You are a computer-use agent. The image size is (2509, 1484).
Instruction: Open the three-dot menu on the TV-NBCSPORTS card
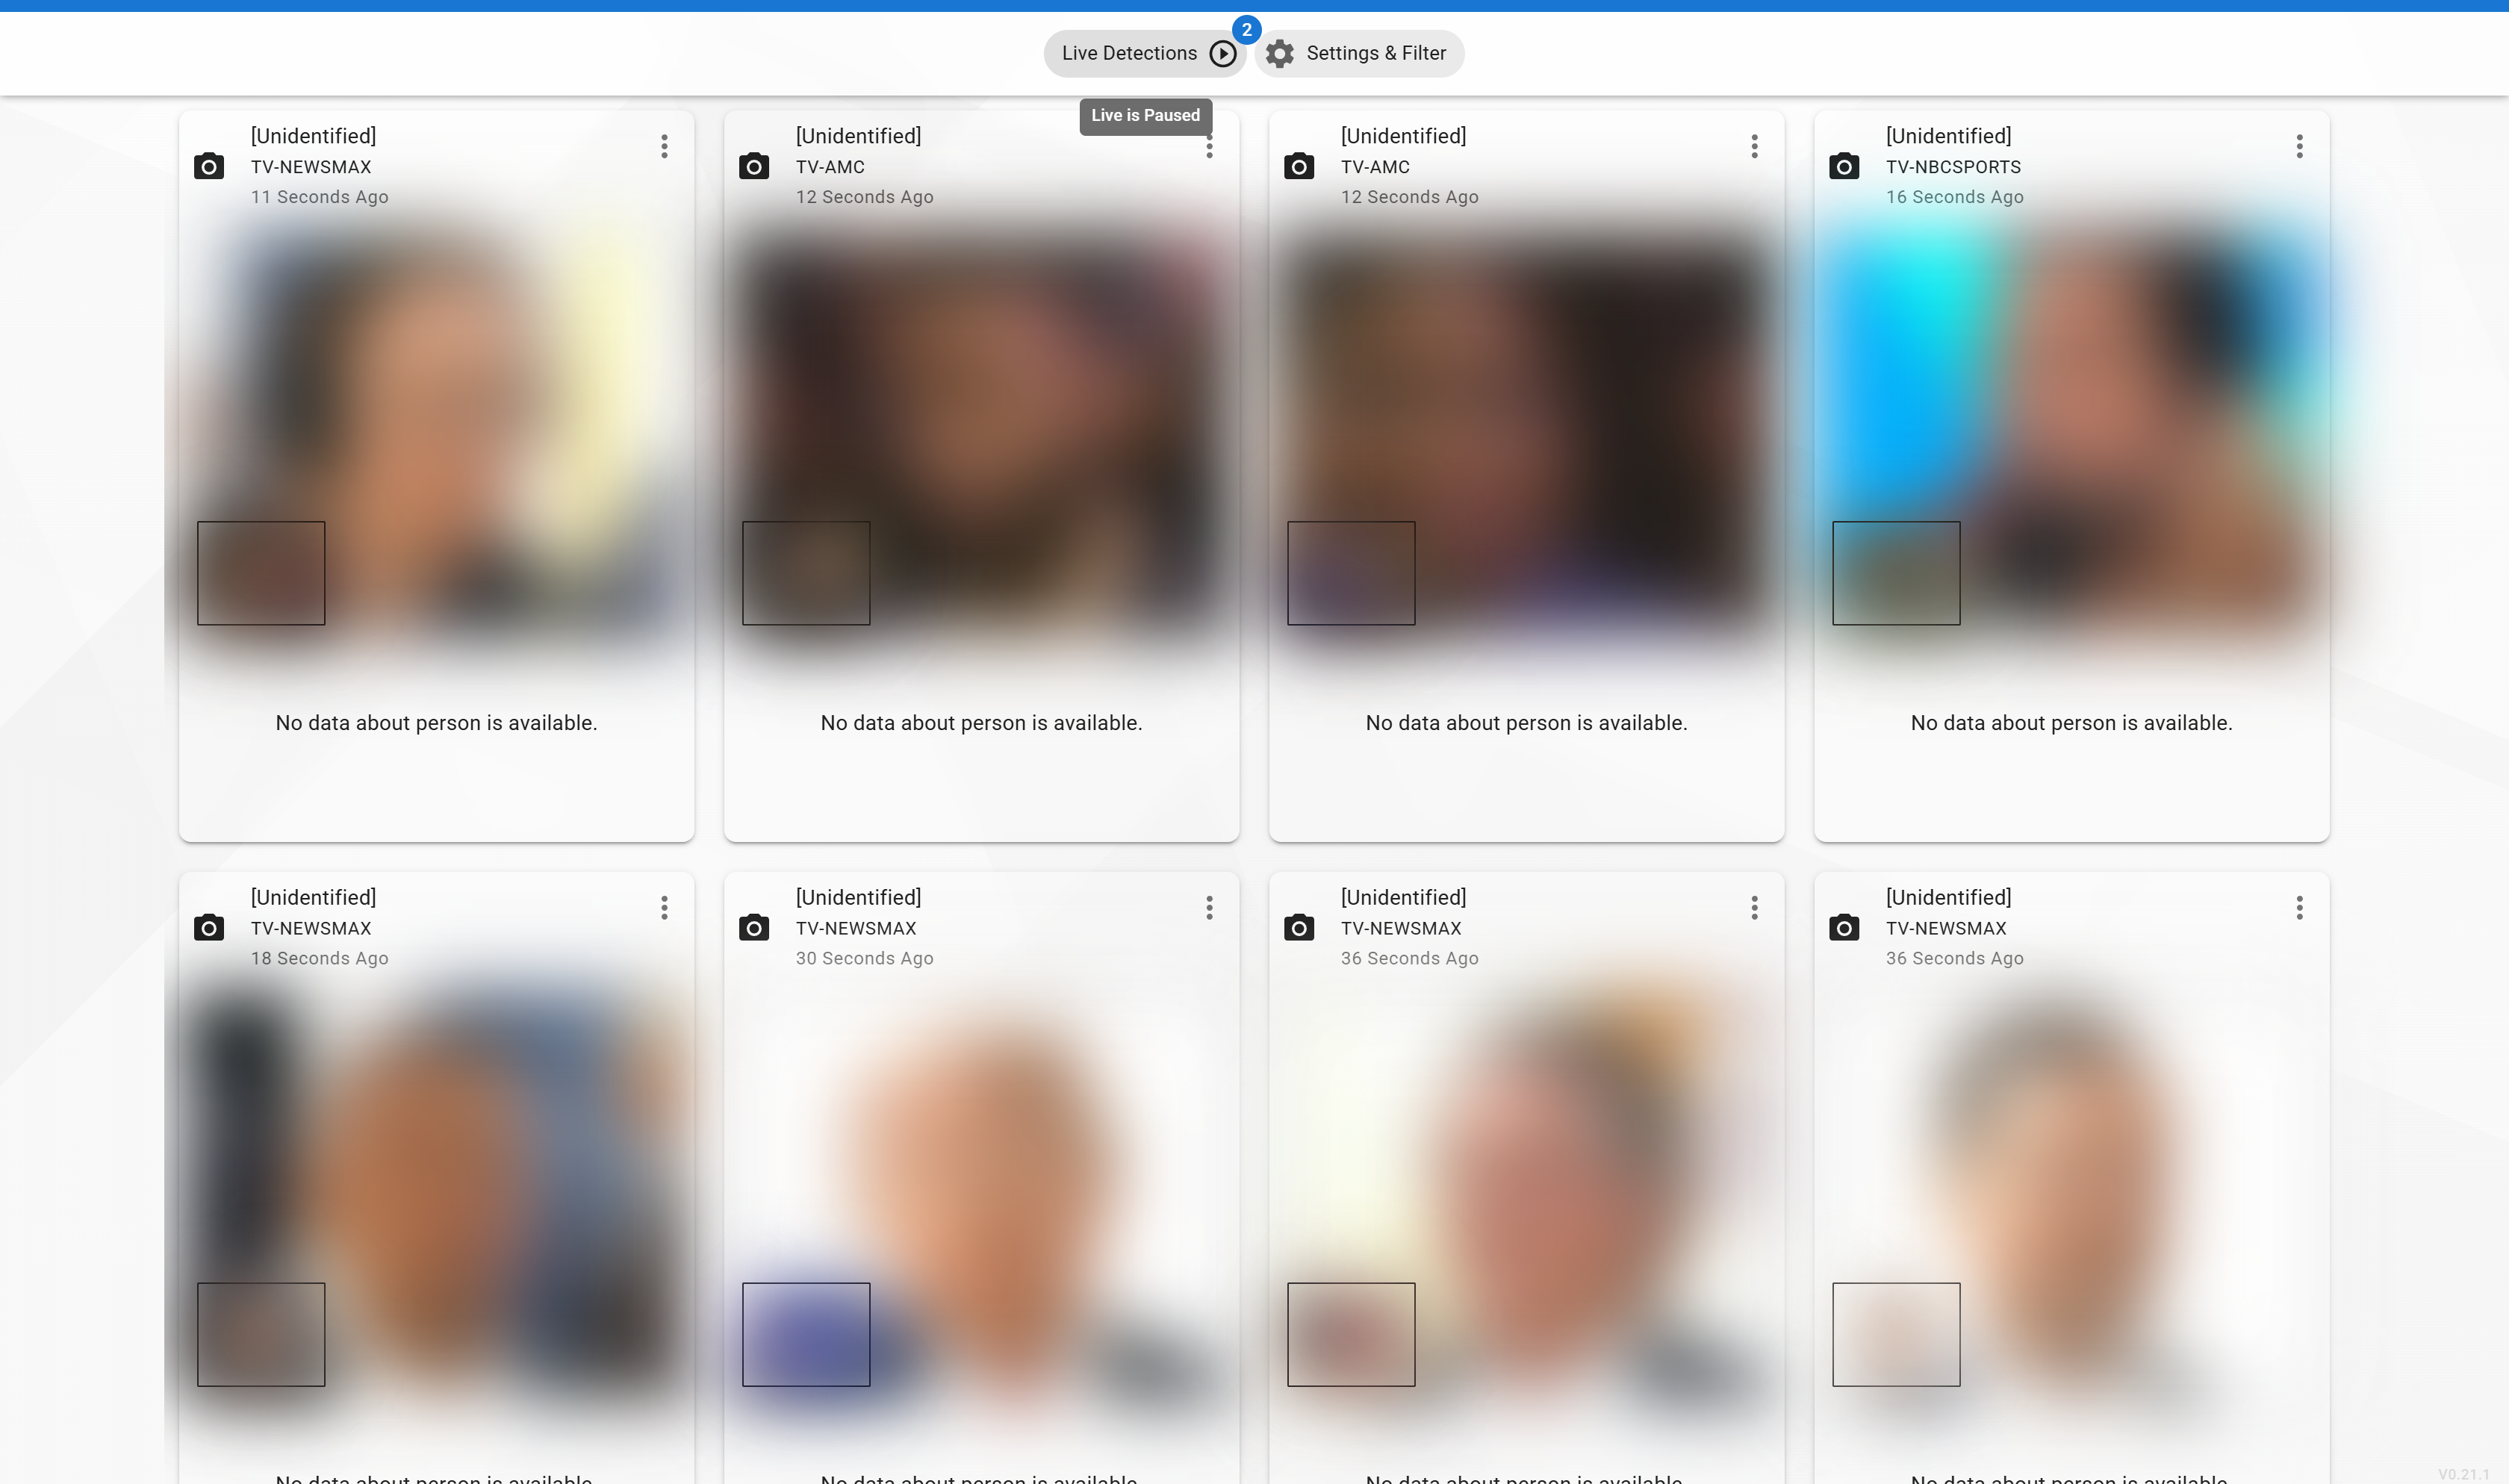[2299, 147]
